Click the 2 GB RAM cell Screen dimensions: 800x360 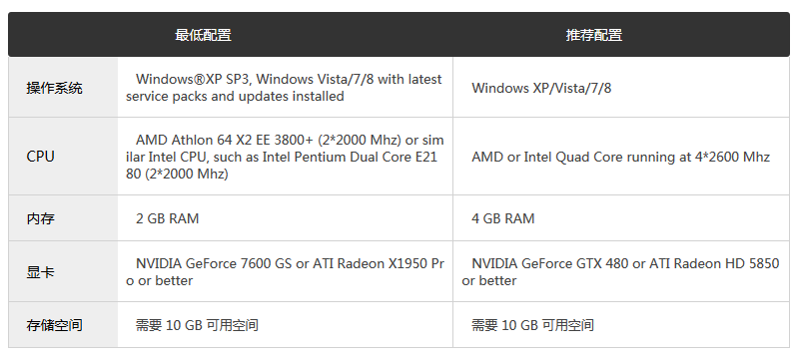tap(286, 218)
